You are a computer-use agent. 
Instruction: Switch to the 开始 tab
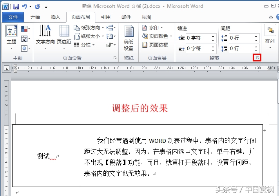[x=35, y=17]
